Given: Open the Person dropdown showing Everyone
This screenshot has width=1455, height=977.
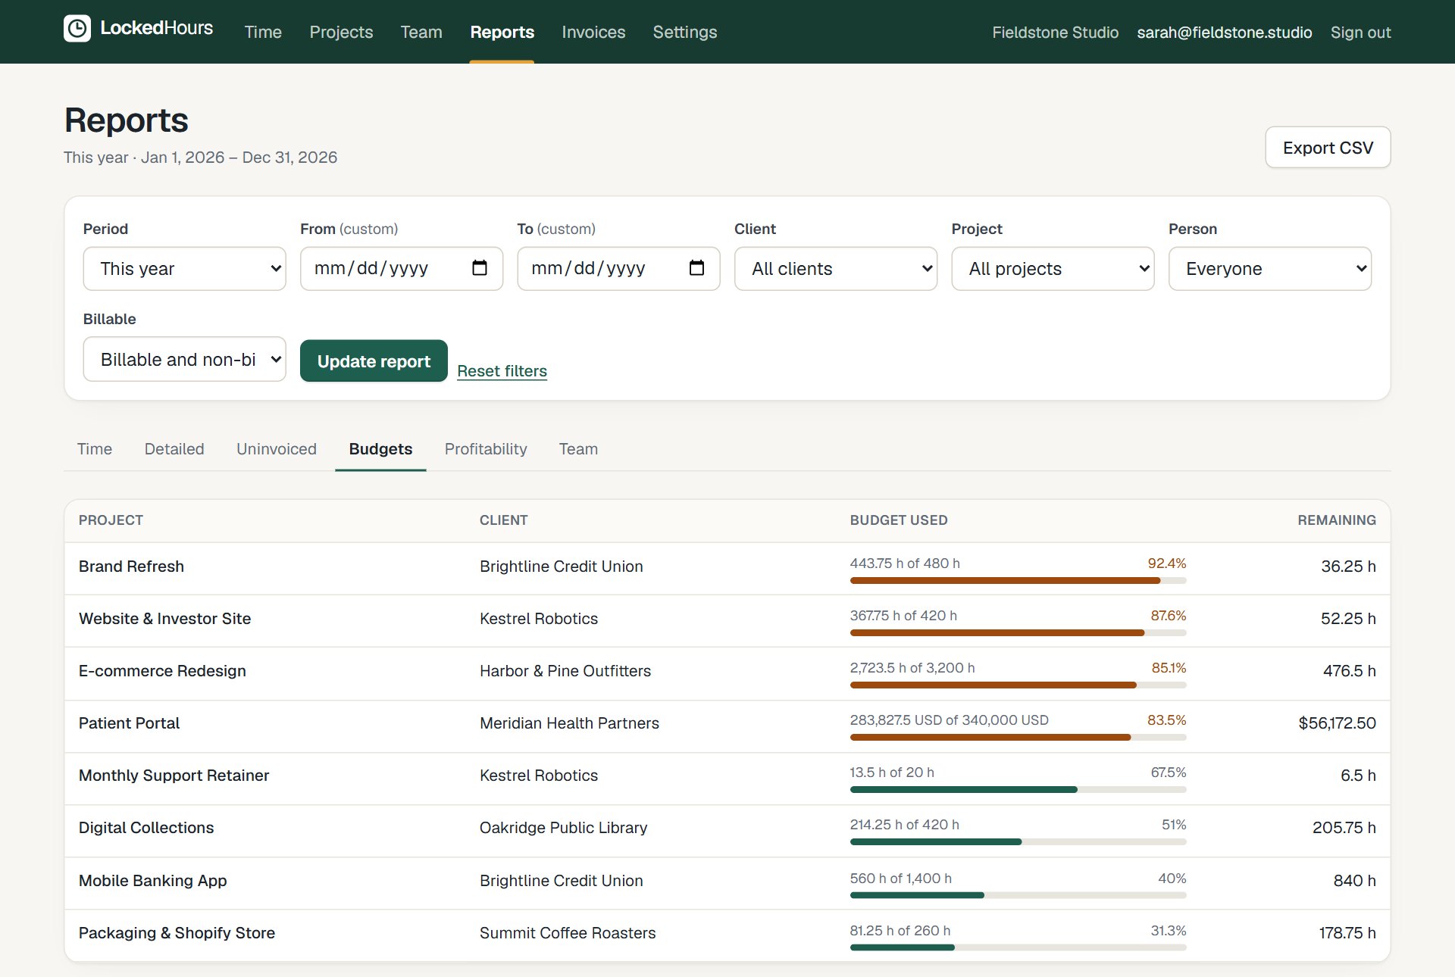Looking at the screenshot, I should 1269,269.
